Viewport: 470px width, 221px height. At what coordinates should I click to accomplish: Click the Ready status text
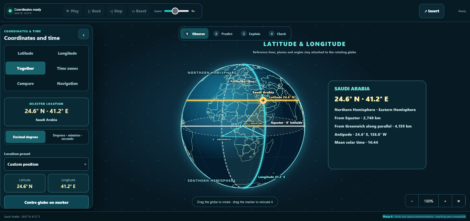coord(462,11)
